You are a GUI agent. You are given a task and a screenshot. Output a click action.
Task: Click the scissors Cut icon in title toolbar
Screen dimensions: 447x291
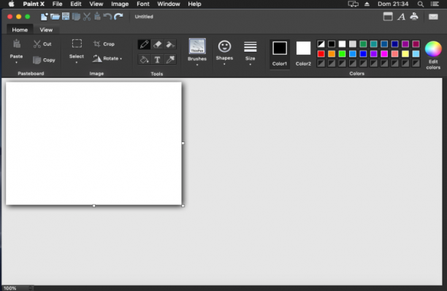tap(87, 17)
